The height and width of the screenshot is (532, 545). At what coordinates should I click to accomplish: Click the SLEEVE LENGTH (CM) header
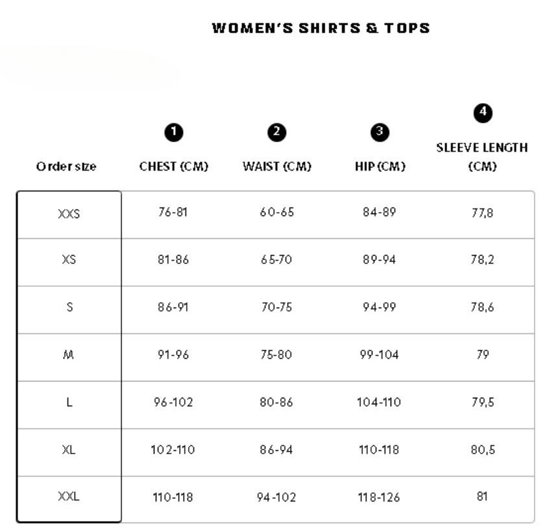click(482, 157)
